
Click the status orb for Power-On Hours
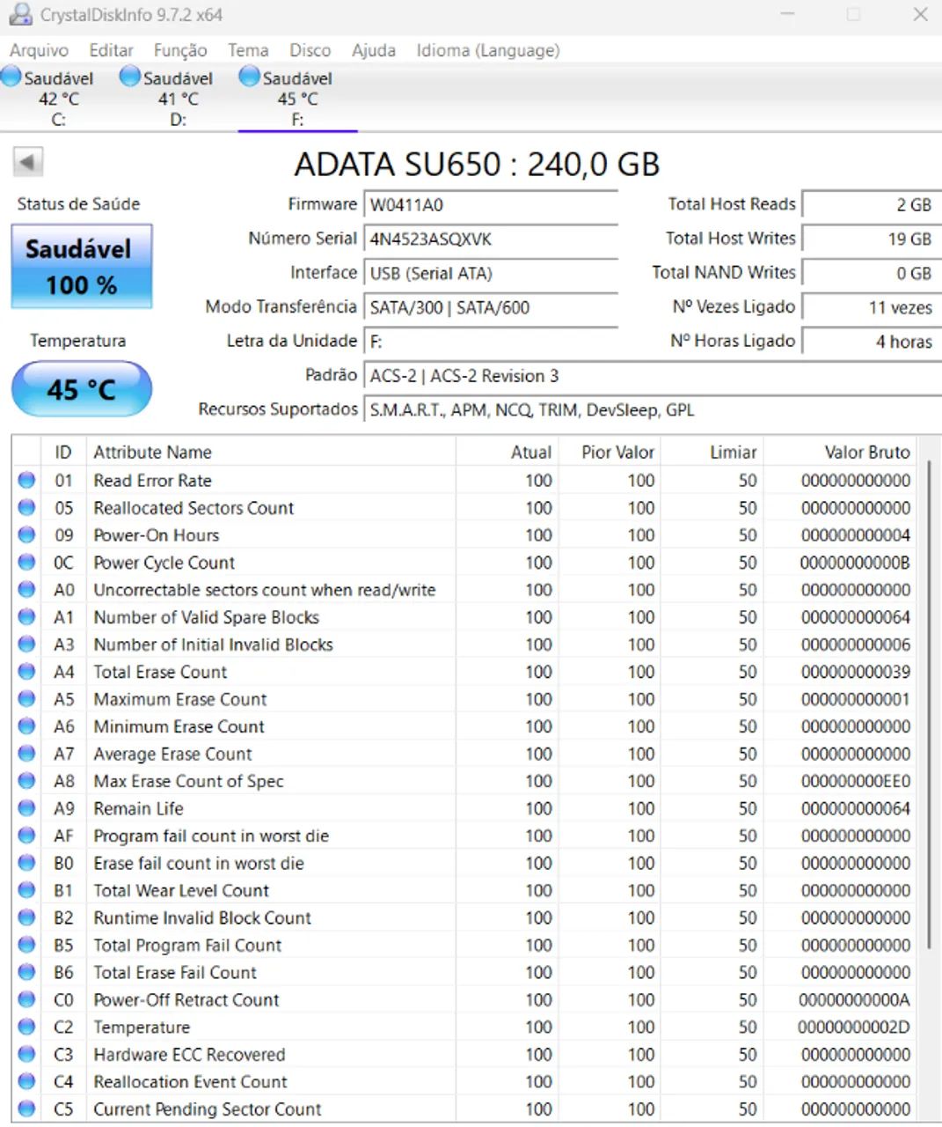26,534
